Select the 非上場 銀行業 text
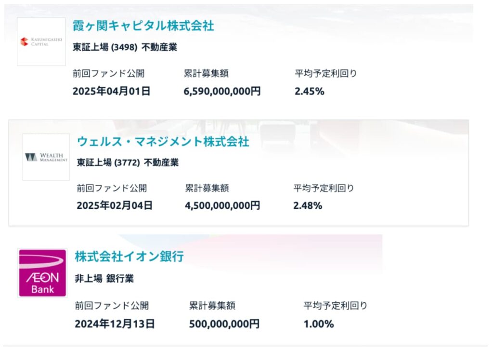 [x=104, y=278]
